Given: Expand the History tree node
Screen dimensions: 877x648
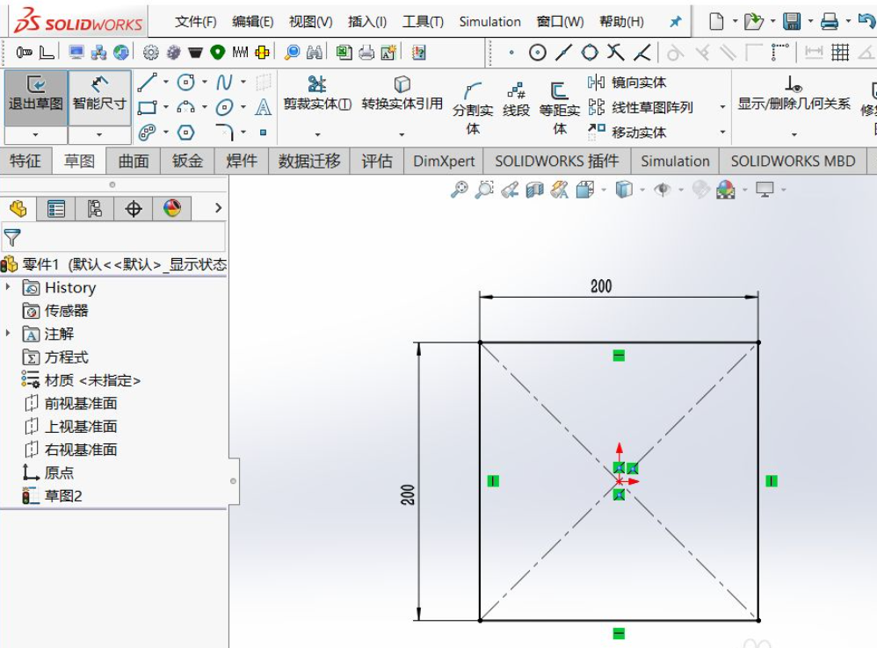Looking at the screenshot, I should pos(8,287).
